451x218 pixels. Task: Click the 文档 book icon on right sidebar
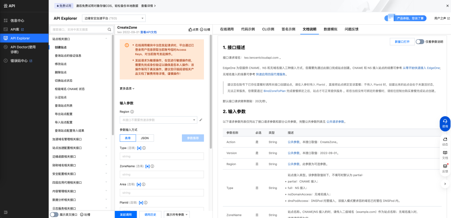tap(445, 154)
